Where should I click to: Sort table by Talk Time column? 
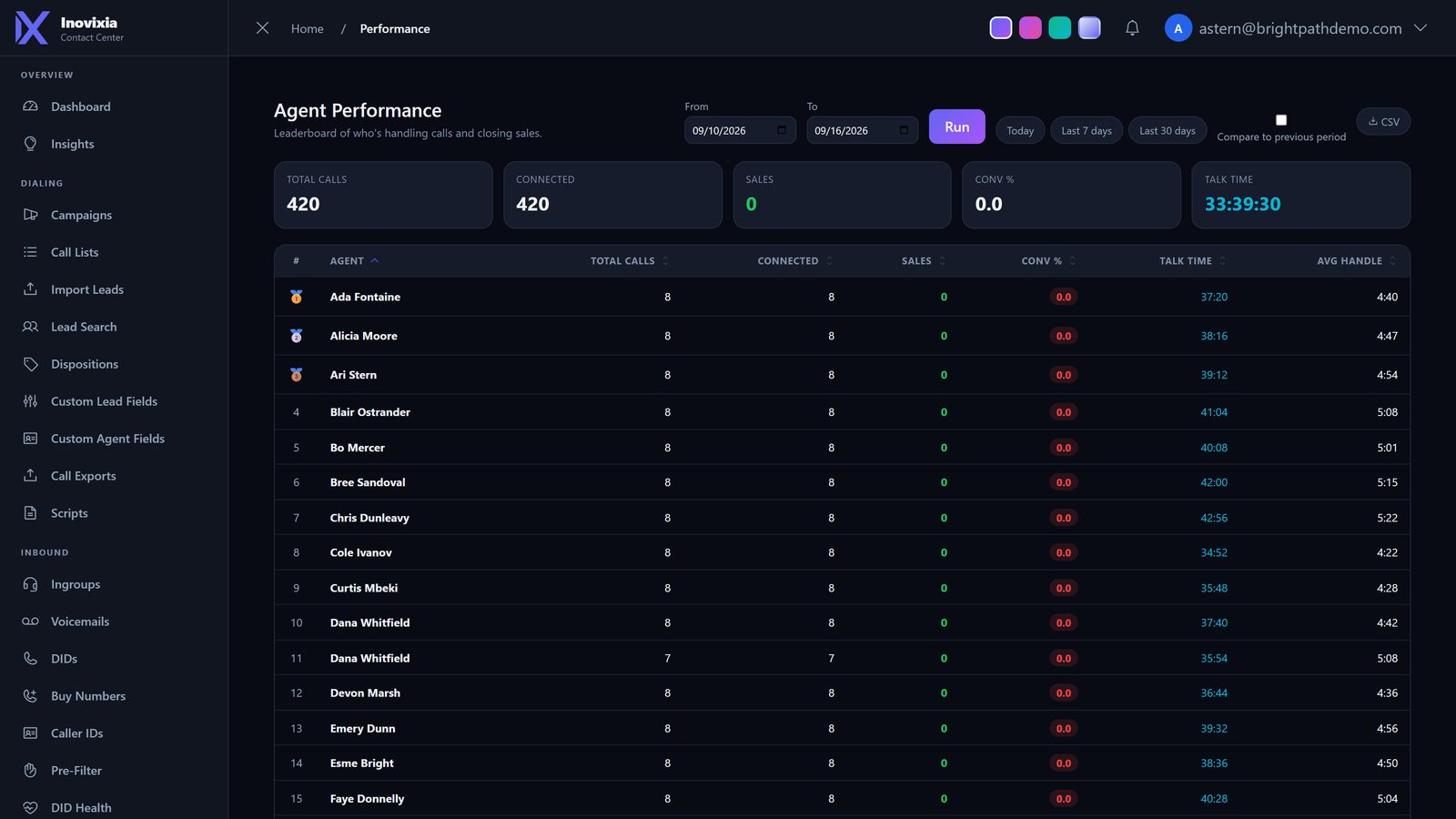coord(1192,261)
